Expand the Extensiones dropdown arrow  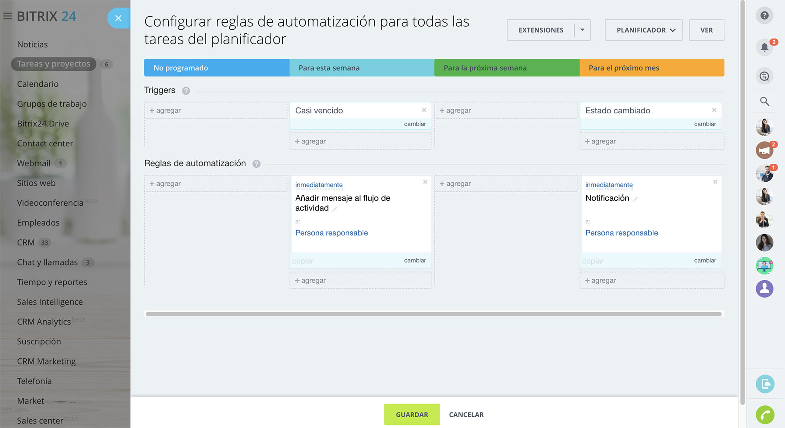coord(582,30)
